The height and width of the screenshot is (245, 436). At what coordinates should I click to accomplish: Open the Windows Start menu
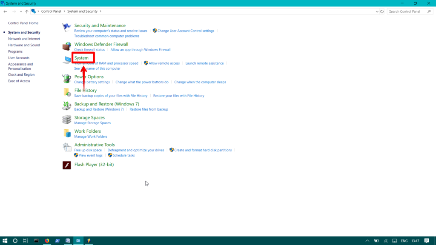[x=5, y=241]
